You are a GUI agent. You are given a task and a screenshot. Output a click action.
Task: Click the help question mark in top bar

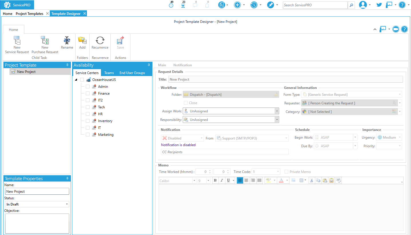402,5
